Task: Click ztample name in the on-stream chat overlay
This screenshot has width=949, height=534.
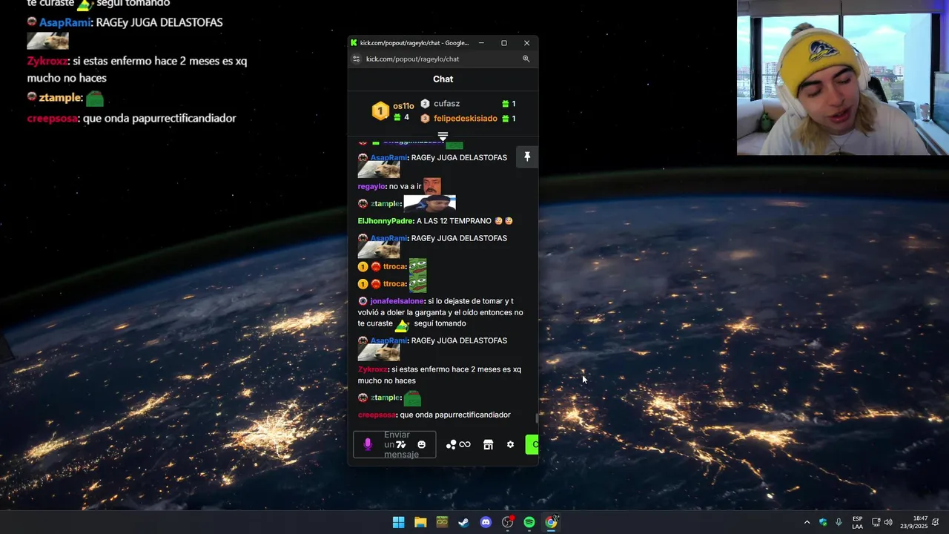Action: (x=59, y=98)
